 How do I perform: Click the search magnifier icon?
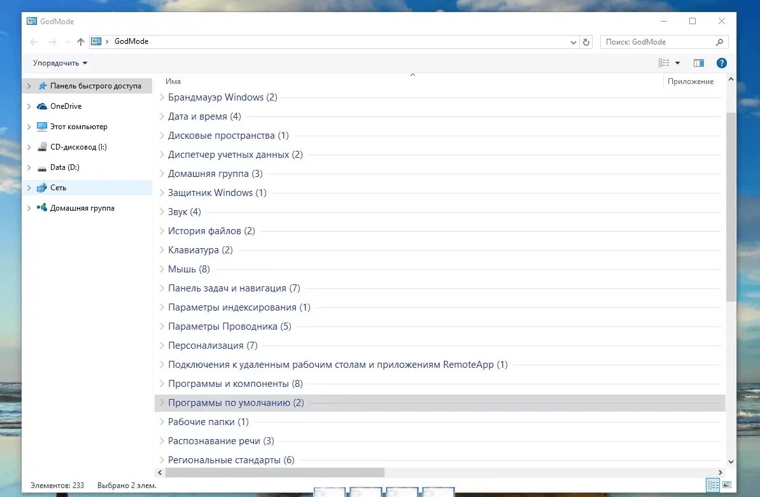719,42
